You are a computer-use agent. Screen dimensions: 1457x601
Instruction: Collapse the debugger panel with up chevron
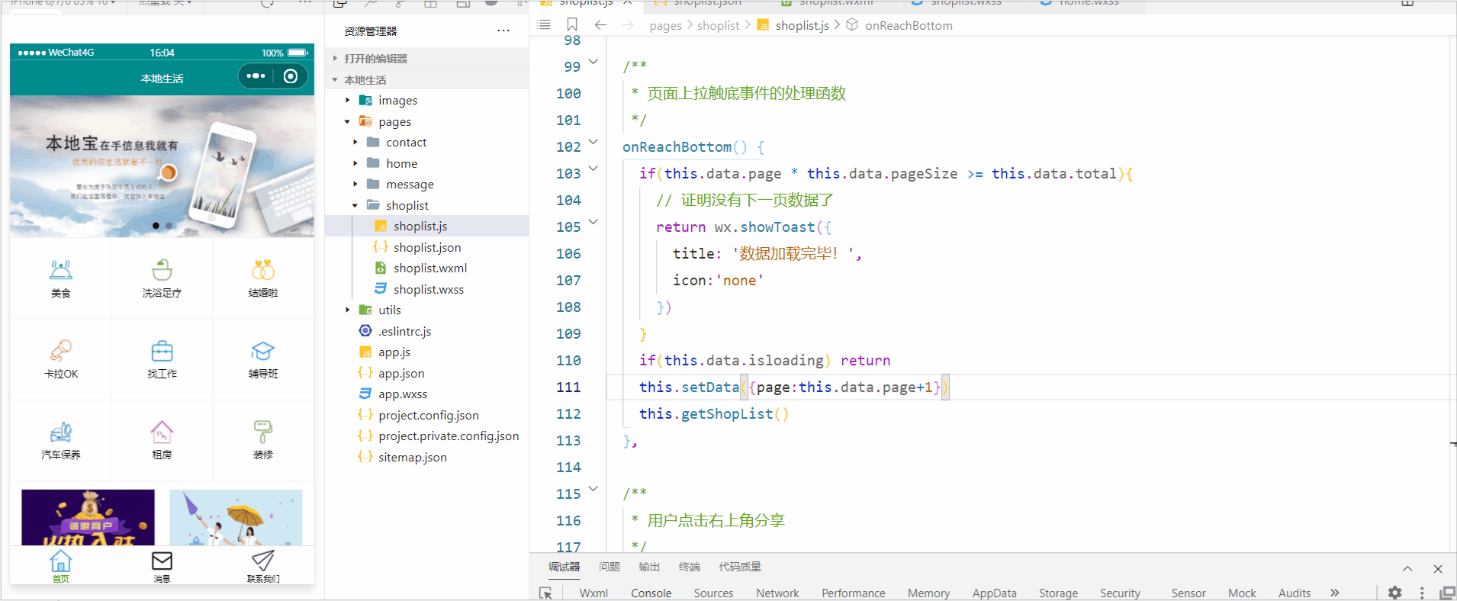[1407, 569]
